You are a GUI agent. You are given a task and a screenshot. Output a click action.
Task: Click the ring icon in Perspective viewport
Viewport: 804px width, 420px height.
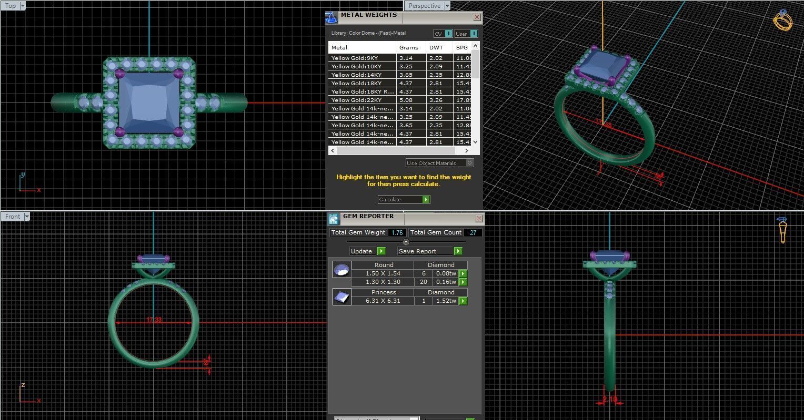[782, 20]
